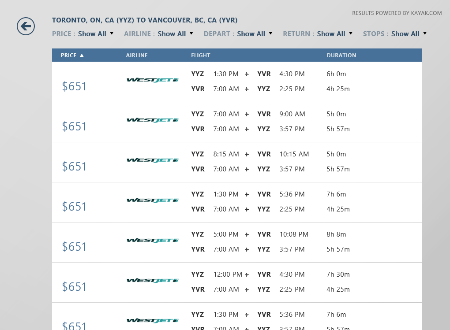Click WestJet logo for 5:00 PM flight
The image size is (450, 330).
tap(152, 241)
